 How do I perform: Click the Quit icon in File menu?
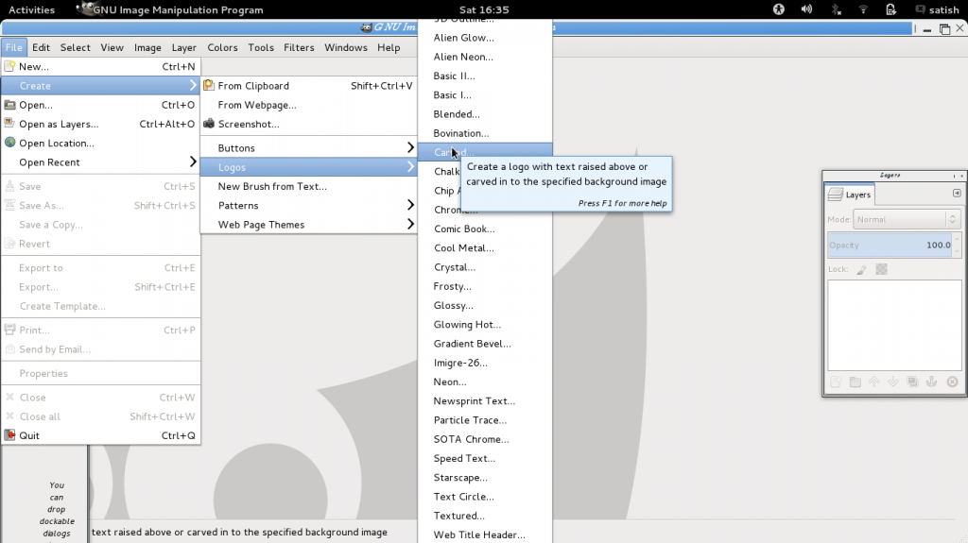tap(10, 435)
